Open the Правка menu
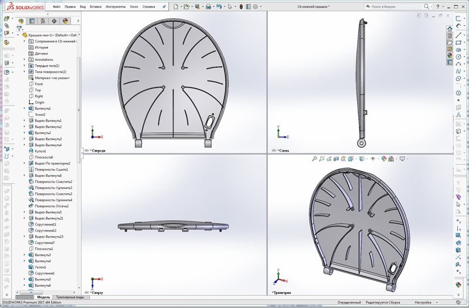Screen dimensions: 469x308 (70, 6)
